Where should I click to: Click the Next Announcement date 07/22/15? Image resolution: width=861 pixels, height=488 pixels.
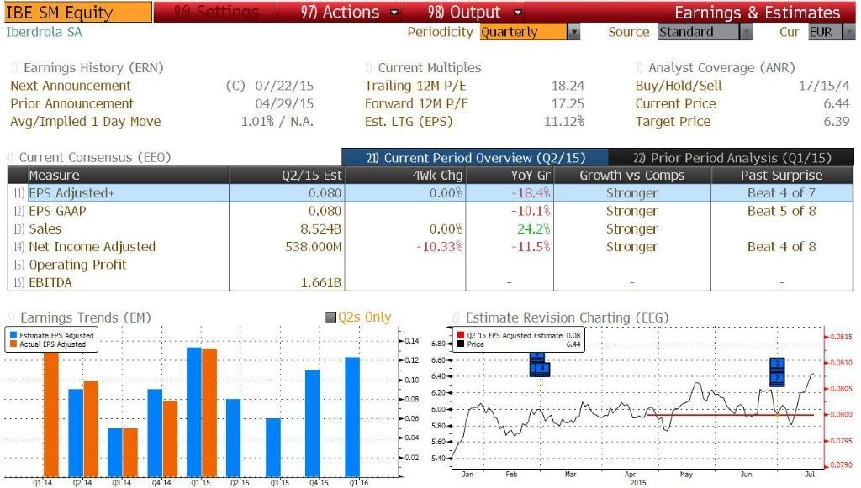[x=284, y=86]
